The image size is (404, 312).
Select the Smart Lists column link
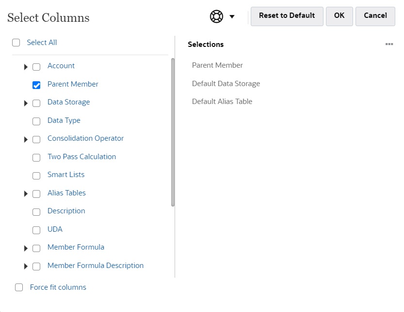coord(65,175)
